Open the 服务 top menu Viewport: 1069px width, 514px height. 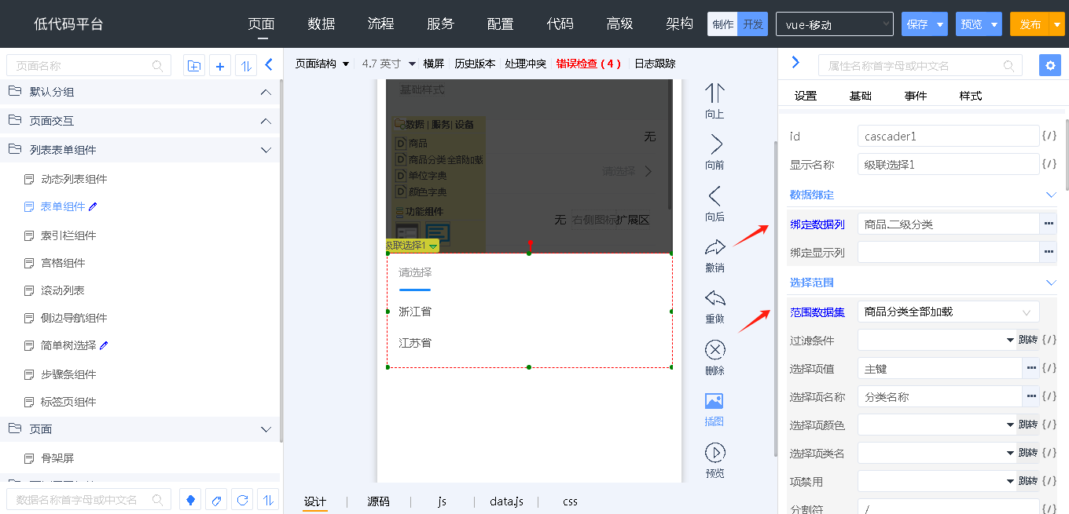pos(441,24)
